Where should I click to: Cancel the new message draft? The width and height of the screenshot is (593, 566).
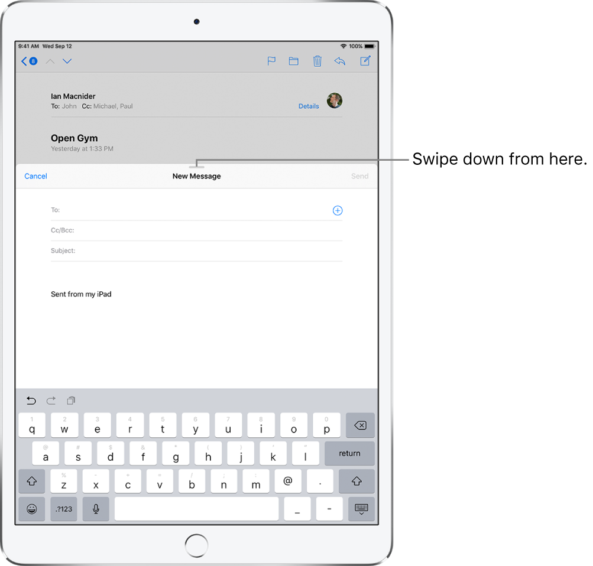tap(35, 175)
